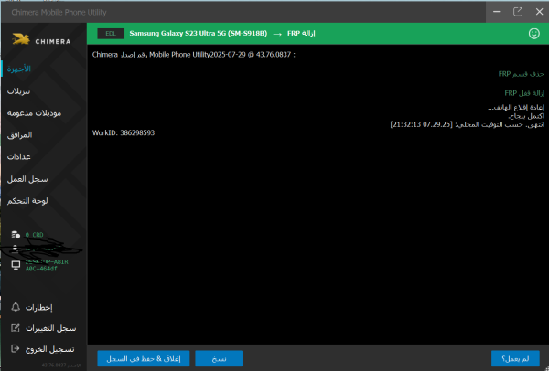Click the notifications bell icon
The height and width of the screenshot is (371, 549).
(16, 307)
